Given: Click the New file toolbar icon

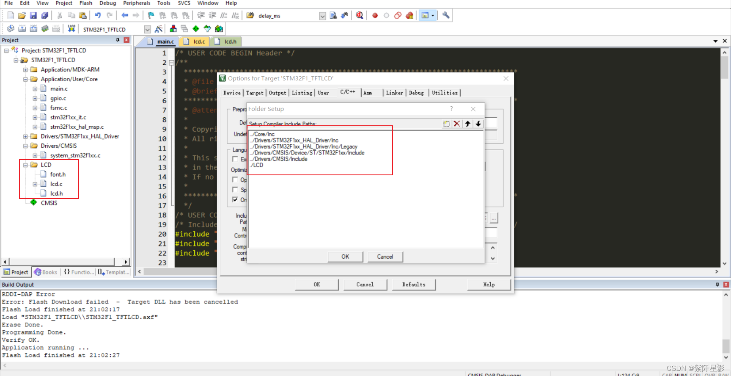Looking at the screenshot, I should point(11,15).
